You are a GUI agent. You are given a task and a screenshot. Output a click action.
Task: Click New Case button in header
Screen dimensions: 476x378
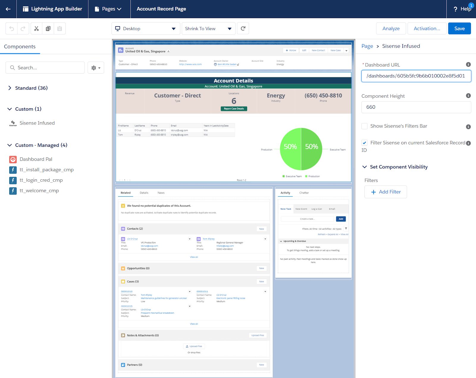coord(336,51)
